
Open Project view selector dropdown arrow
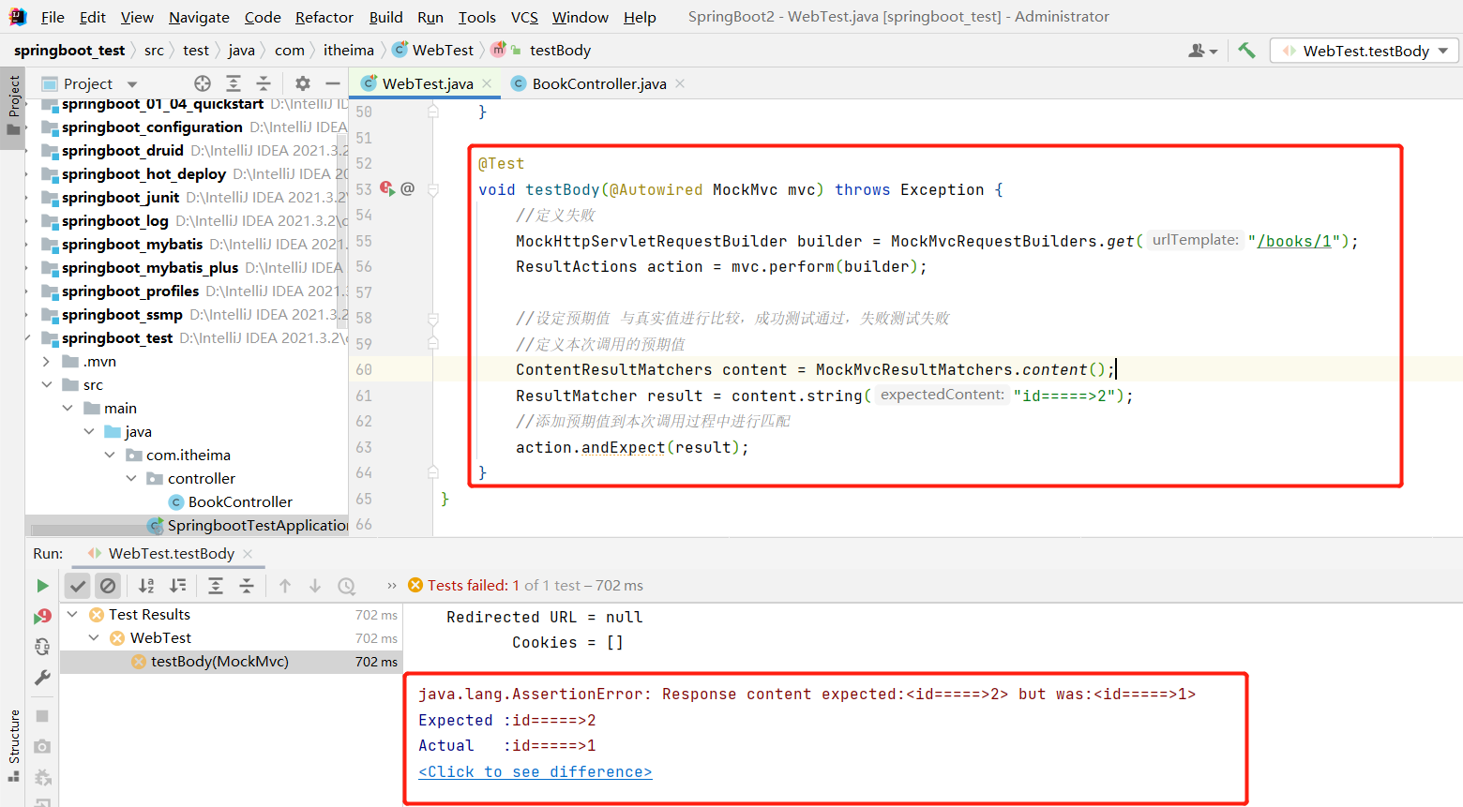132,84
